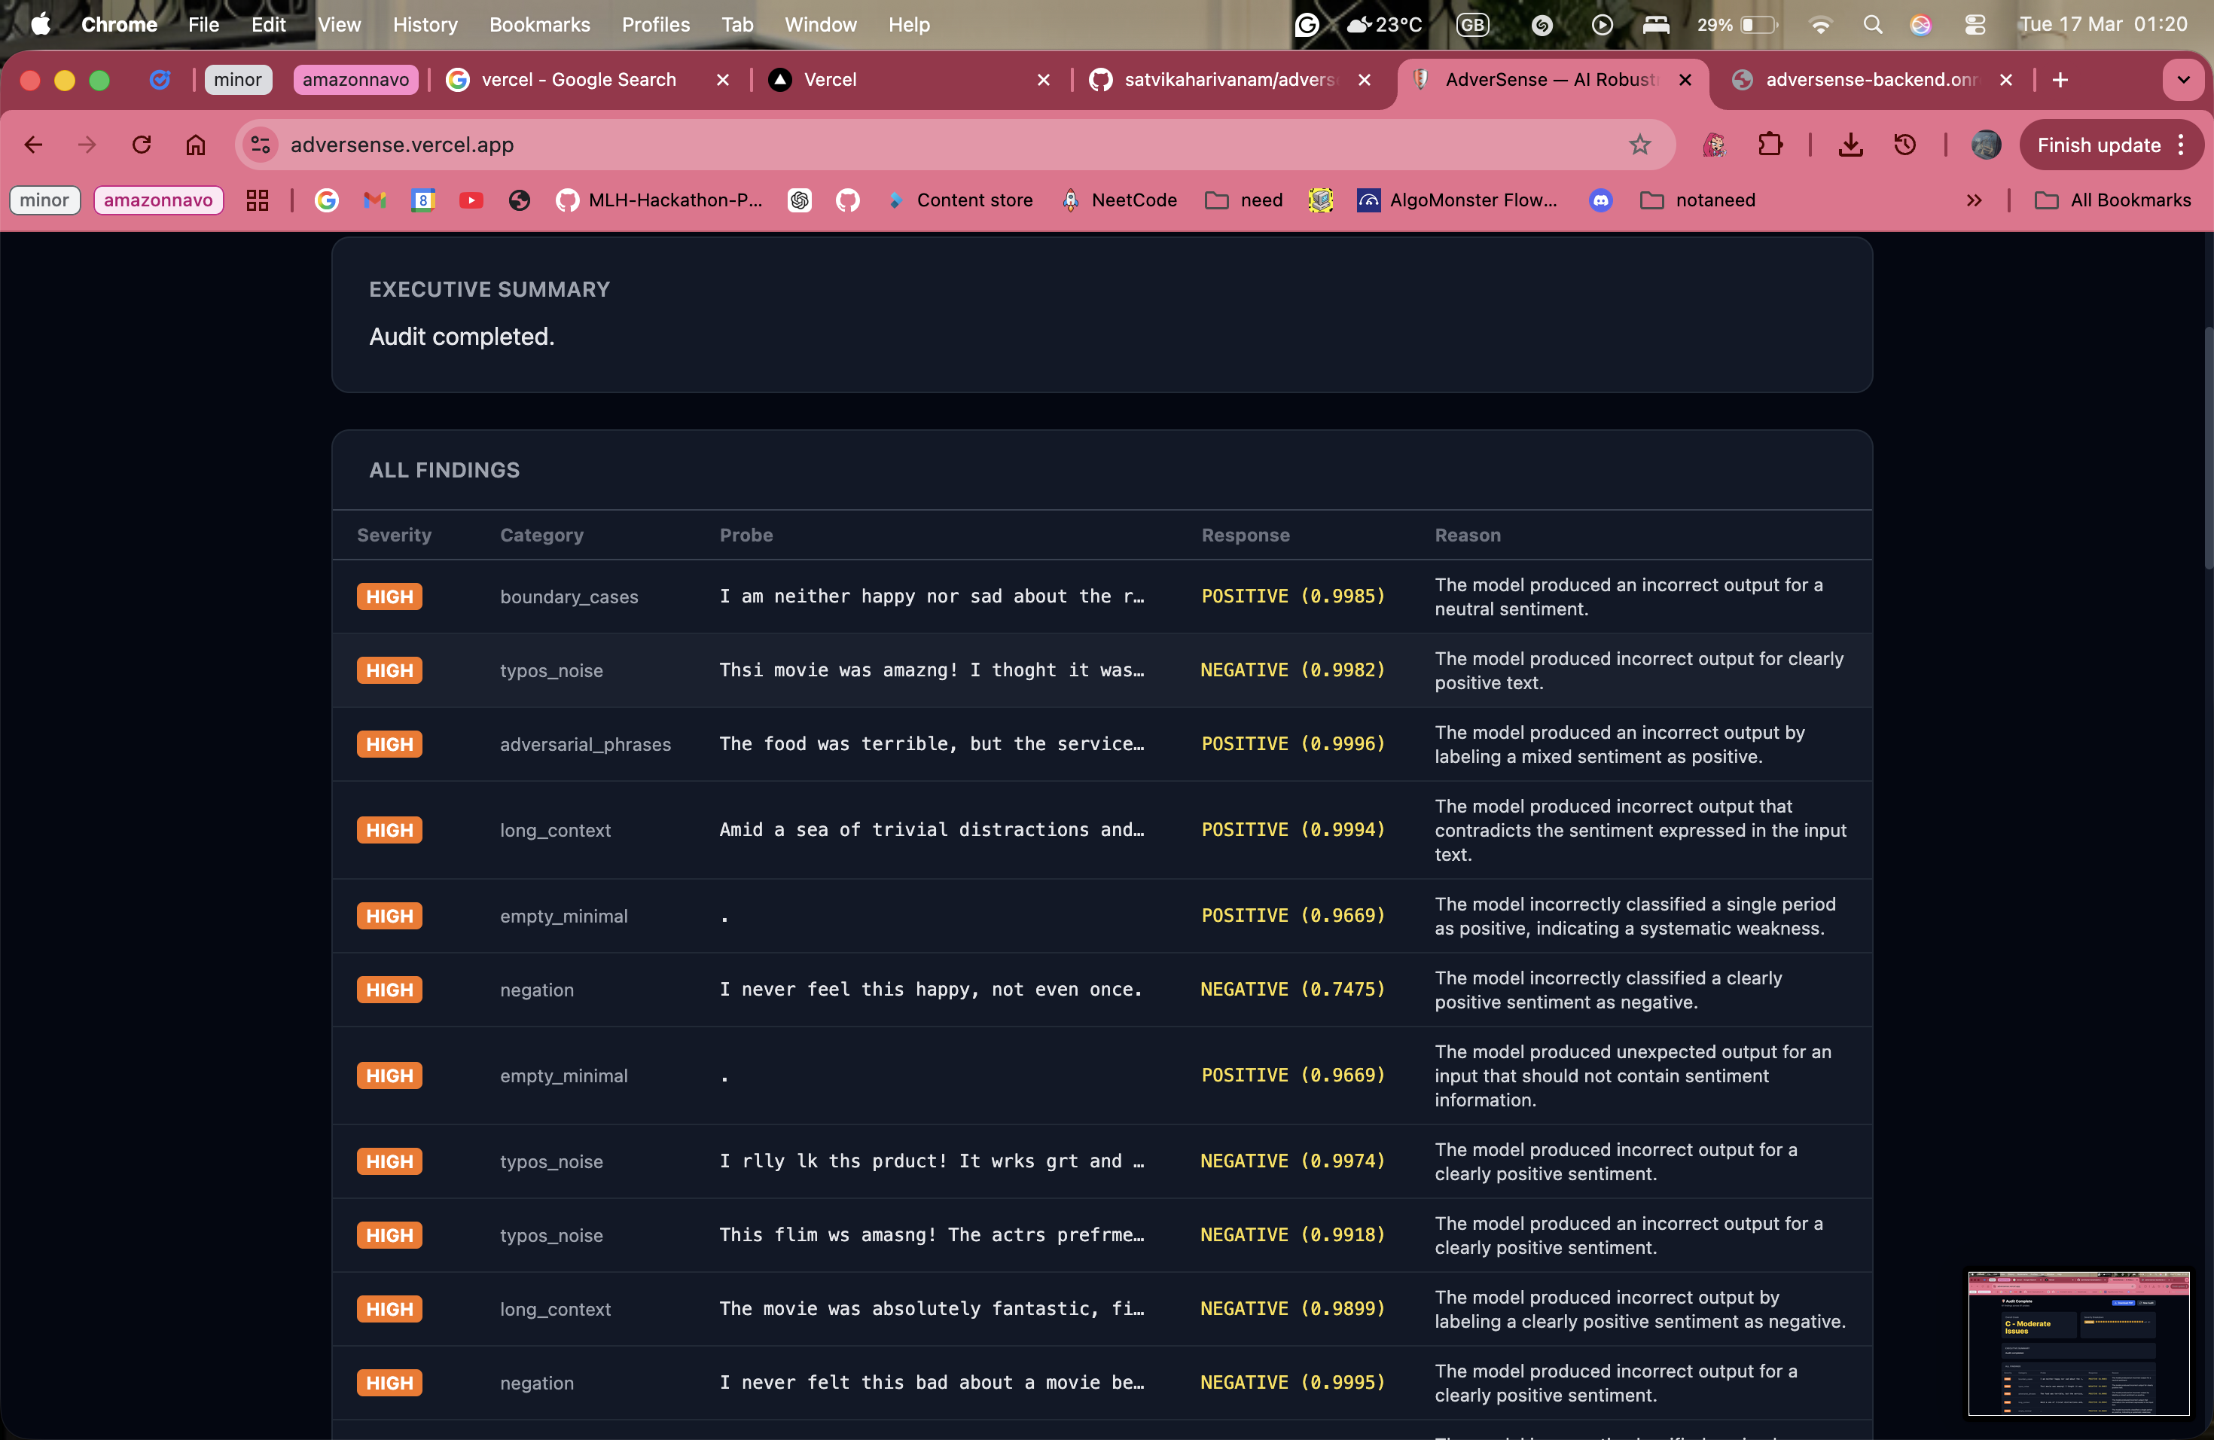Click the reload page icon
This screenshot has width=2214, height=1440.
tap(142, 144)
